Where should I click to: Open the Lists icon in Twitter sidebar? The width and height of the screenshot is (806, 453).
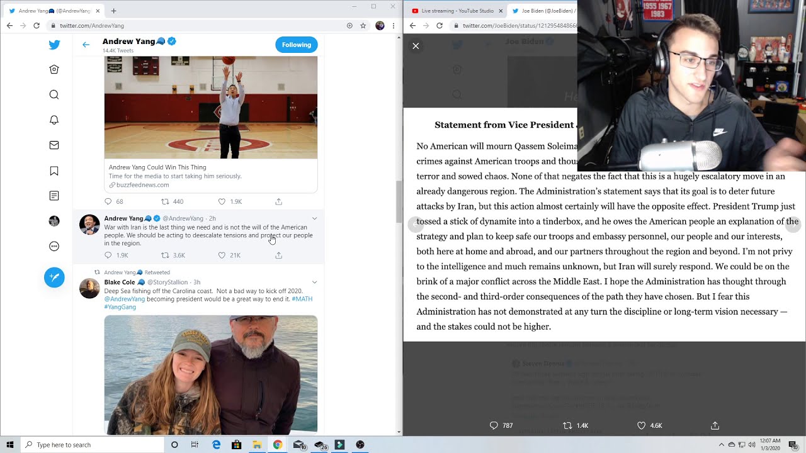point(54,196)
